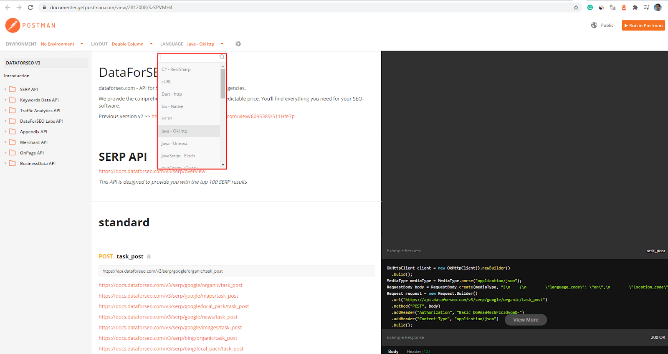Expand the Keywords Data API folder arrow
This screenshot has width=668, height=354.
[5, 100]
